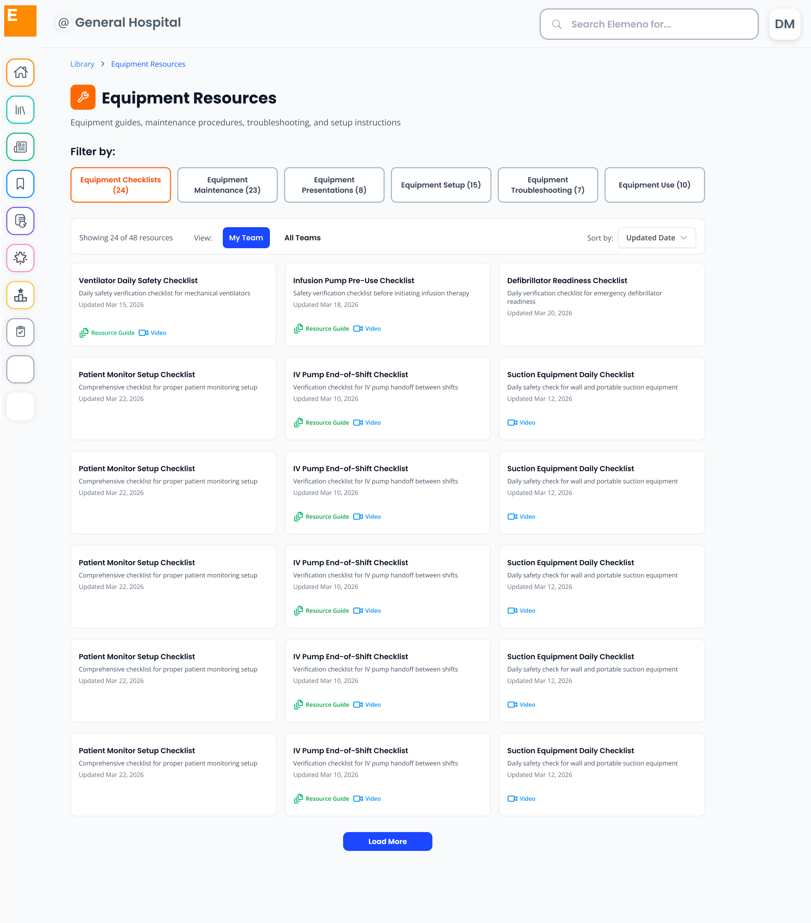Click description 'Daily safety verification checklist for mechanical ventilators'
Screen dimensions: 811x923
pos(164,293)
